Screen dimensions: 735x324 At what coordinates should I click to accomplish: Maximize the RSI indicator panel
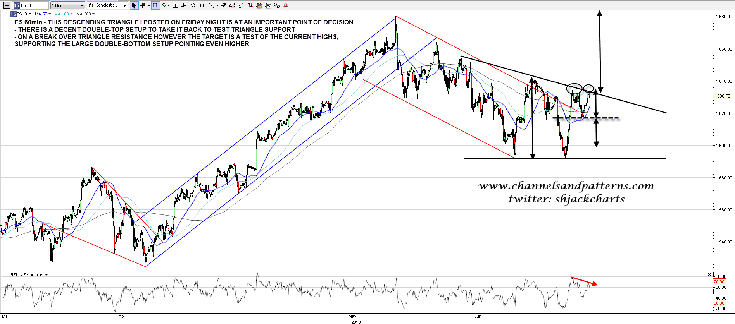click(704, 274)
